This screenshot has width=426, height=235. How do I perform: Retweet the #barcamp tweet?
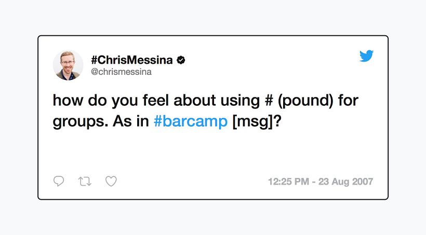pyautogui.click(x=84, y=181)
